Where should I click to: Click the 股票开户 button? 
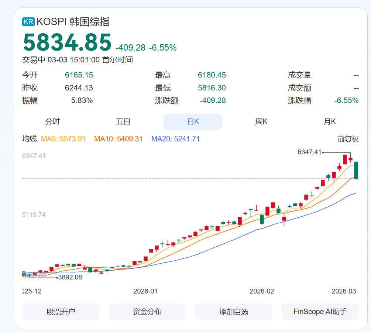61,312
